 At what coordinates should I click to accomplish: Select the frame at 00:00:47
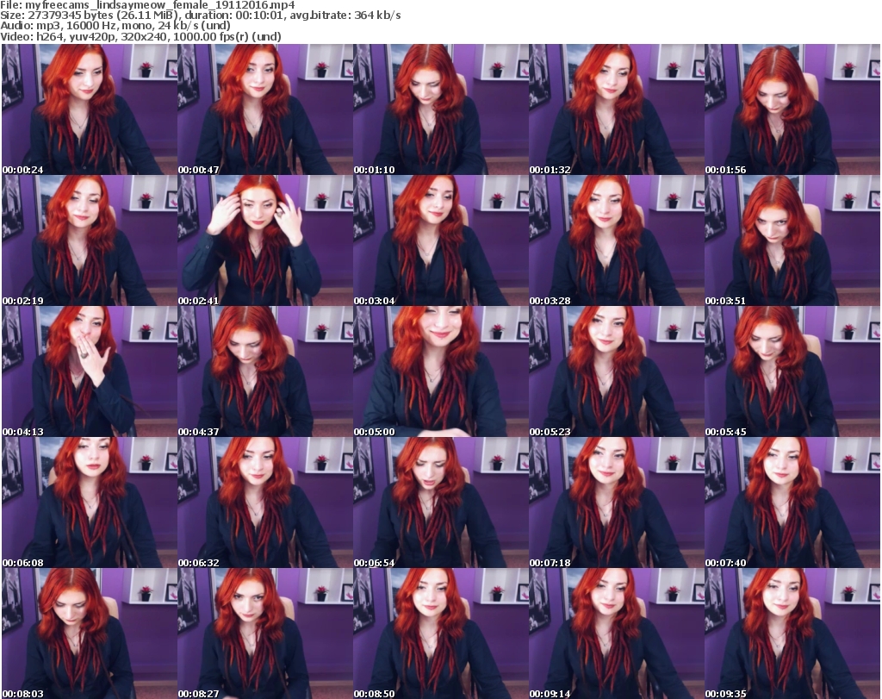tap(264, 109)
